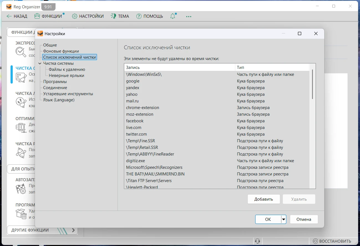The image size is (360, 246).
Task: Click the ВОССТАНОВИТЬ restore button
Action: click(332, 241)
